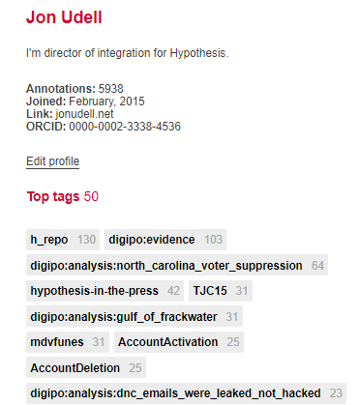Click the director of integration bio text
Screen dimensions: 358x405
pyautogui.click(x=128, y=53)
